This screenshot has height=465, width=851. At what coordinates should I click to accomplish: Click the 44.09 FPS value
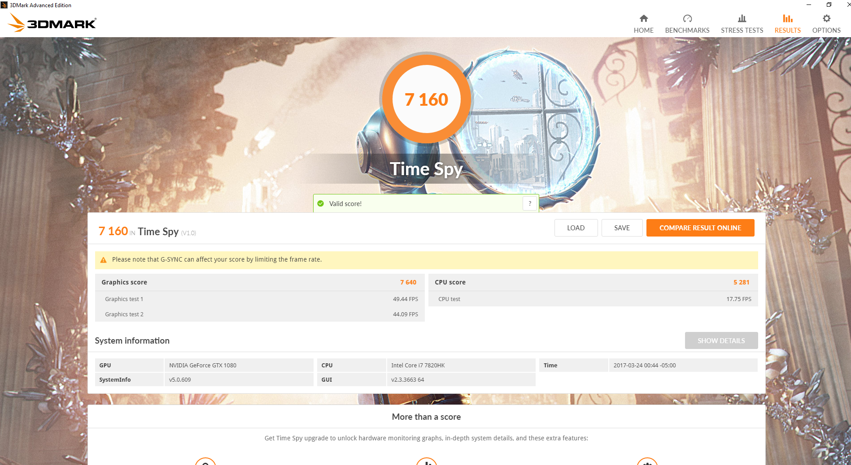(x=406, y=314)
